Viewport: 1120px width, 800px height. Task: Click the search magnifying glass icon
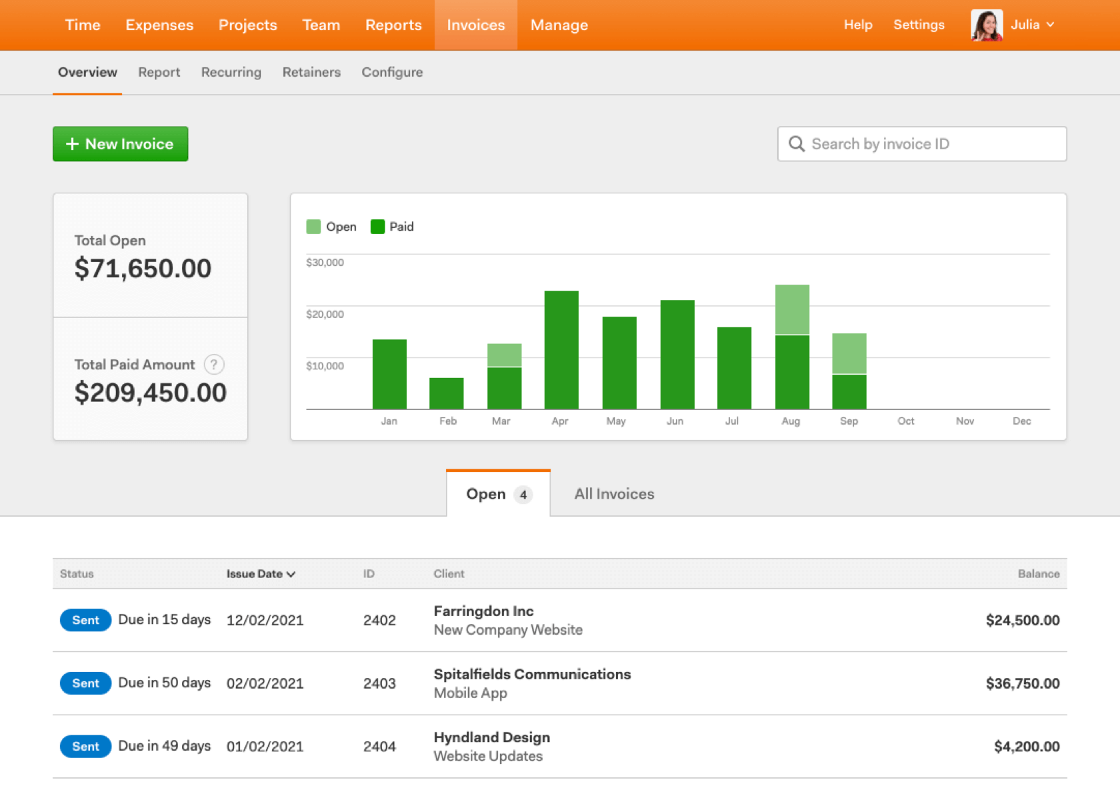[x=797, y=144]
